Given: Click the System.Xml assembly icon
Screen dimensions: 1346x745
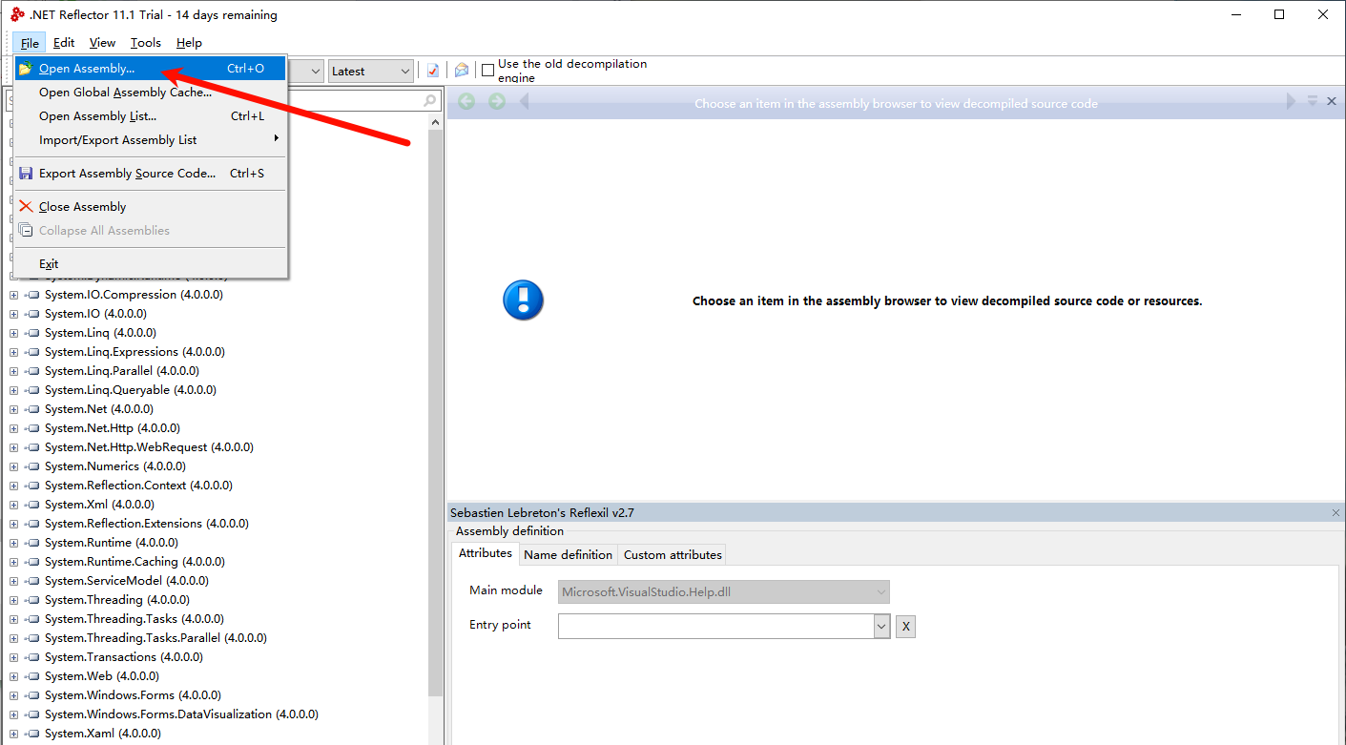Looking at the screenshot, I should pyautogui.click(x=31, y=505).
